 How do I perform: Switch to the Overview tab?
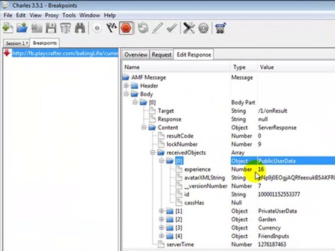point(136,55)
